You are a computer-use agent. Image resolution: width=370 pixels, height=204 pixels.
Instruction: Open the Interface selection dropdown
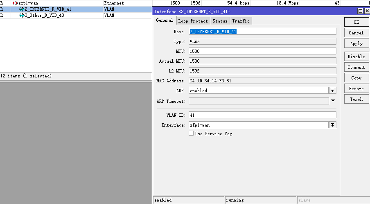tap(333, 125)
